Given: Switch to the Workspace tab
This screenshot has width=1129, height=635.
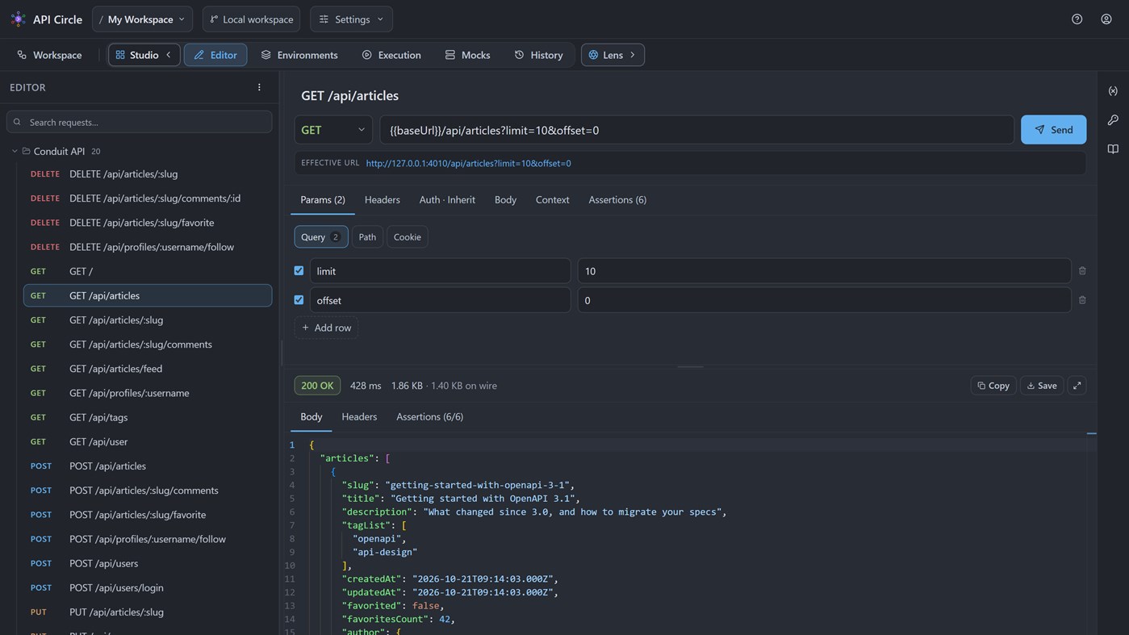Looking at the screenshot, I should coord(49,55).
